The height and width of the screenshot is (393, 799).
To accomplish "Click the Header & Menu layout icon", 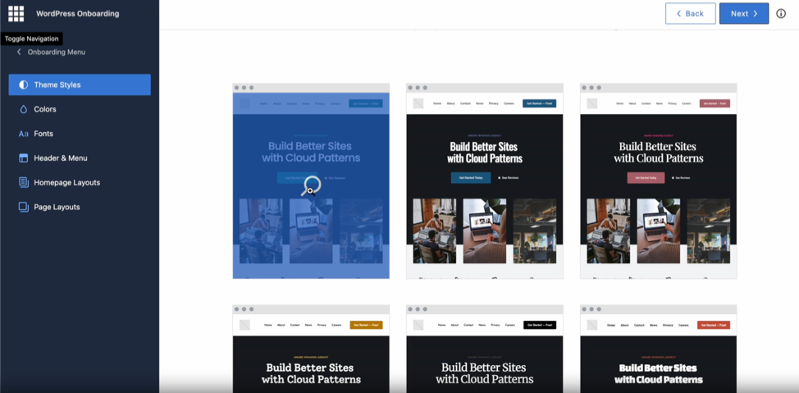I will 24,158.
